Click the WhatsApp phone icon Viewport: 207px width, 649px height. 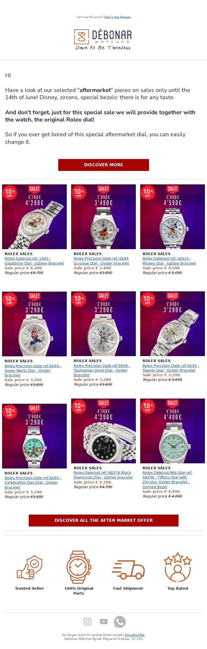pyautogui.click(x=120, y=622)
